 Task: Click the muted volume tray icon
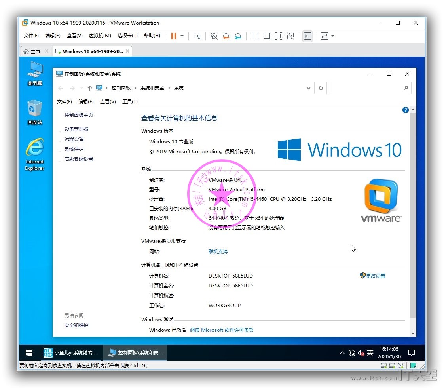click(361, 353)
